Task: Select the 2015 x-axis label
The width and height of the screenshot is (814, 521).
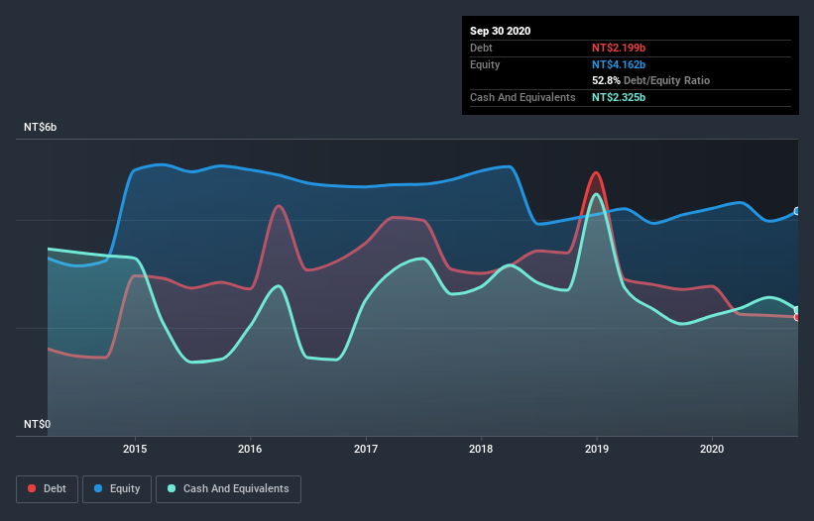Action: click(135, 449)
